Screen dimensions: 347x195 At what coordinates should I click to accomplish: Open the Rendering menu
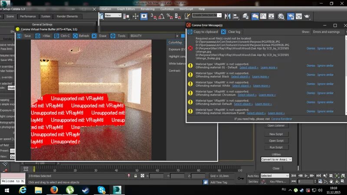pyautogui.click(x=147, y=9)
